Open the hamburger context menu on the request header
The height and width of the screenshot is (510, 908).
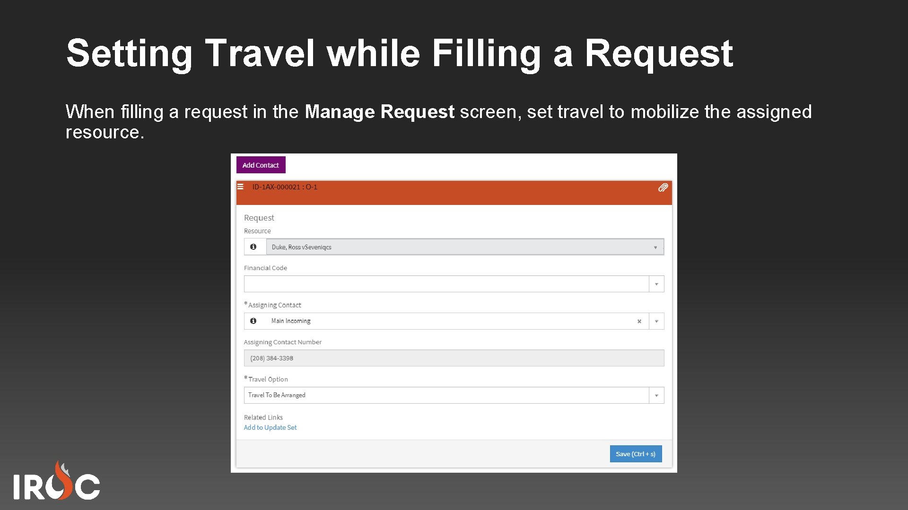coord(240,187)
